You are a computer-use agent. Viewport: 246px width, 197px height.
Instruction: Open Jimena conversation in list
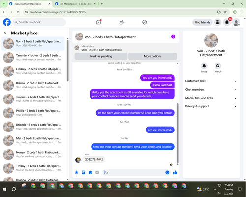click(x=33, y=99)
